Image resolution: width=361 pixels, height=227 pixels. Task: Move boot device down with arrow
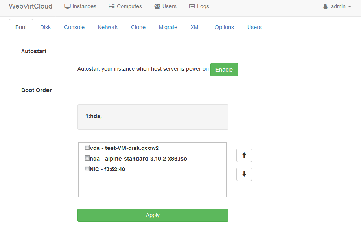(x=244, y=174)
